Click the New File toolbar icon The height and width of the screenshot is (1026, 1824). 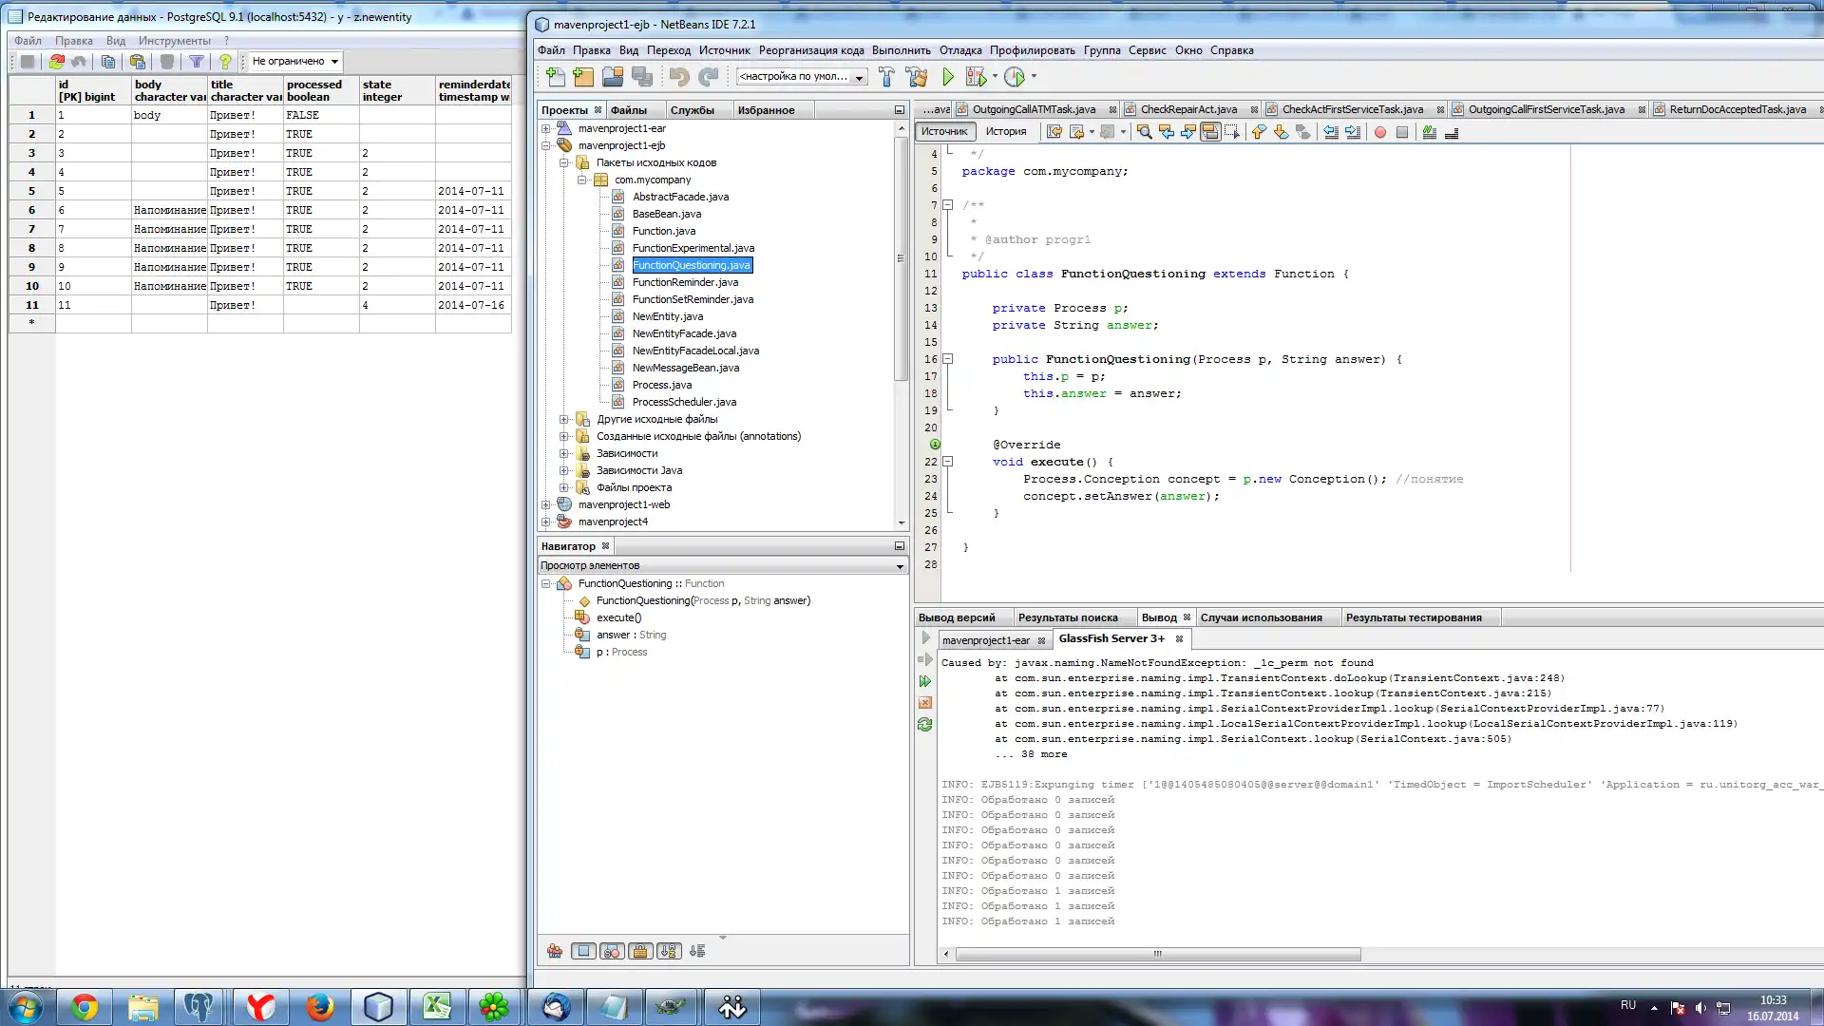click(x=556, y=77)
